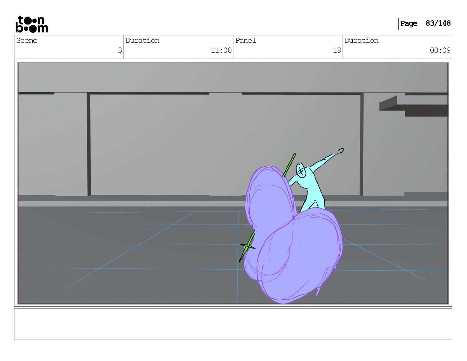Image resolution: width=467 pixels, height=361 pixels.
Task: Select the Scene label
Action: coord(27,40)
